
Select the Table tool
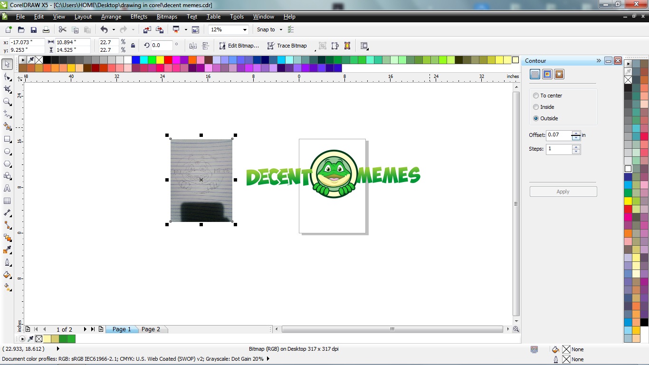7,201
